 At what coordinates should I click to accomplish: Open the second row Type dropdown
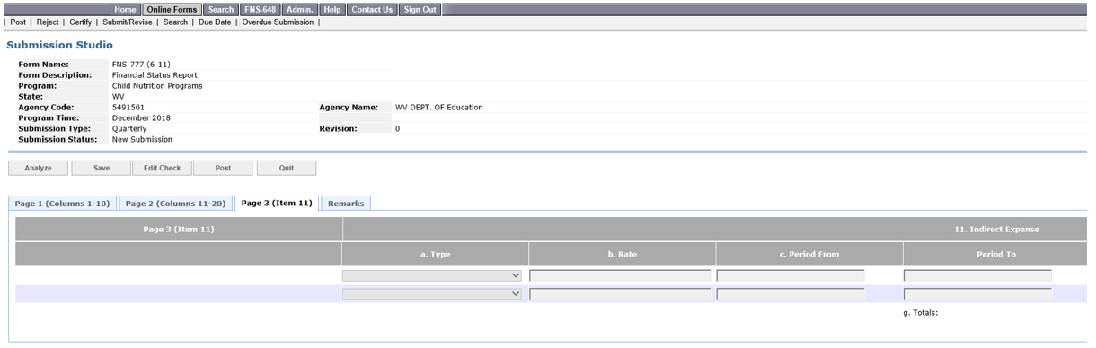(x=432, y=293)
